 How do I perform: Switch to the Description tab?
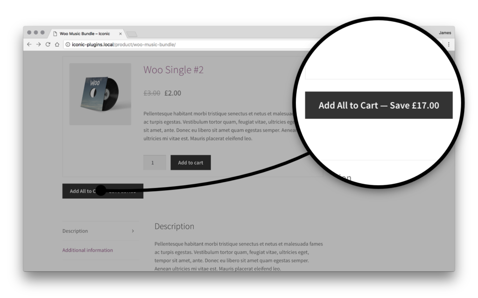click(x=75, y=231)
